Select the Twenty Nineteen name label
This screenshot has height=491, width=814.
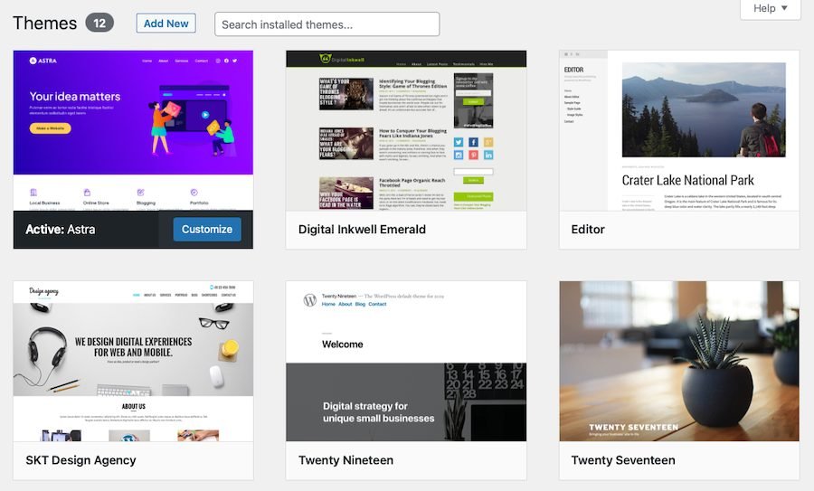coord(345,460)
